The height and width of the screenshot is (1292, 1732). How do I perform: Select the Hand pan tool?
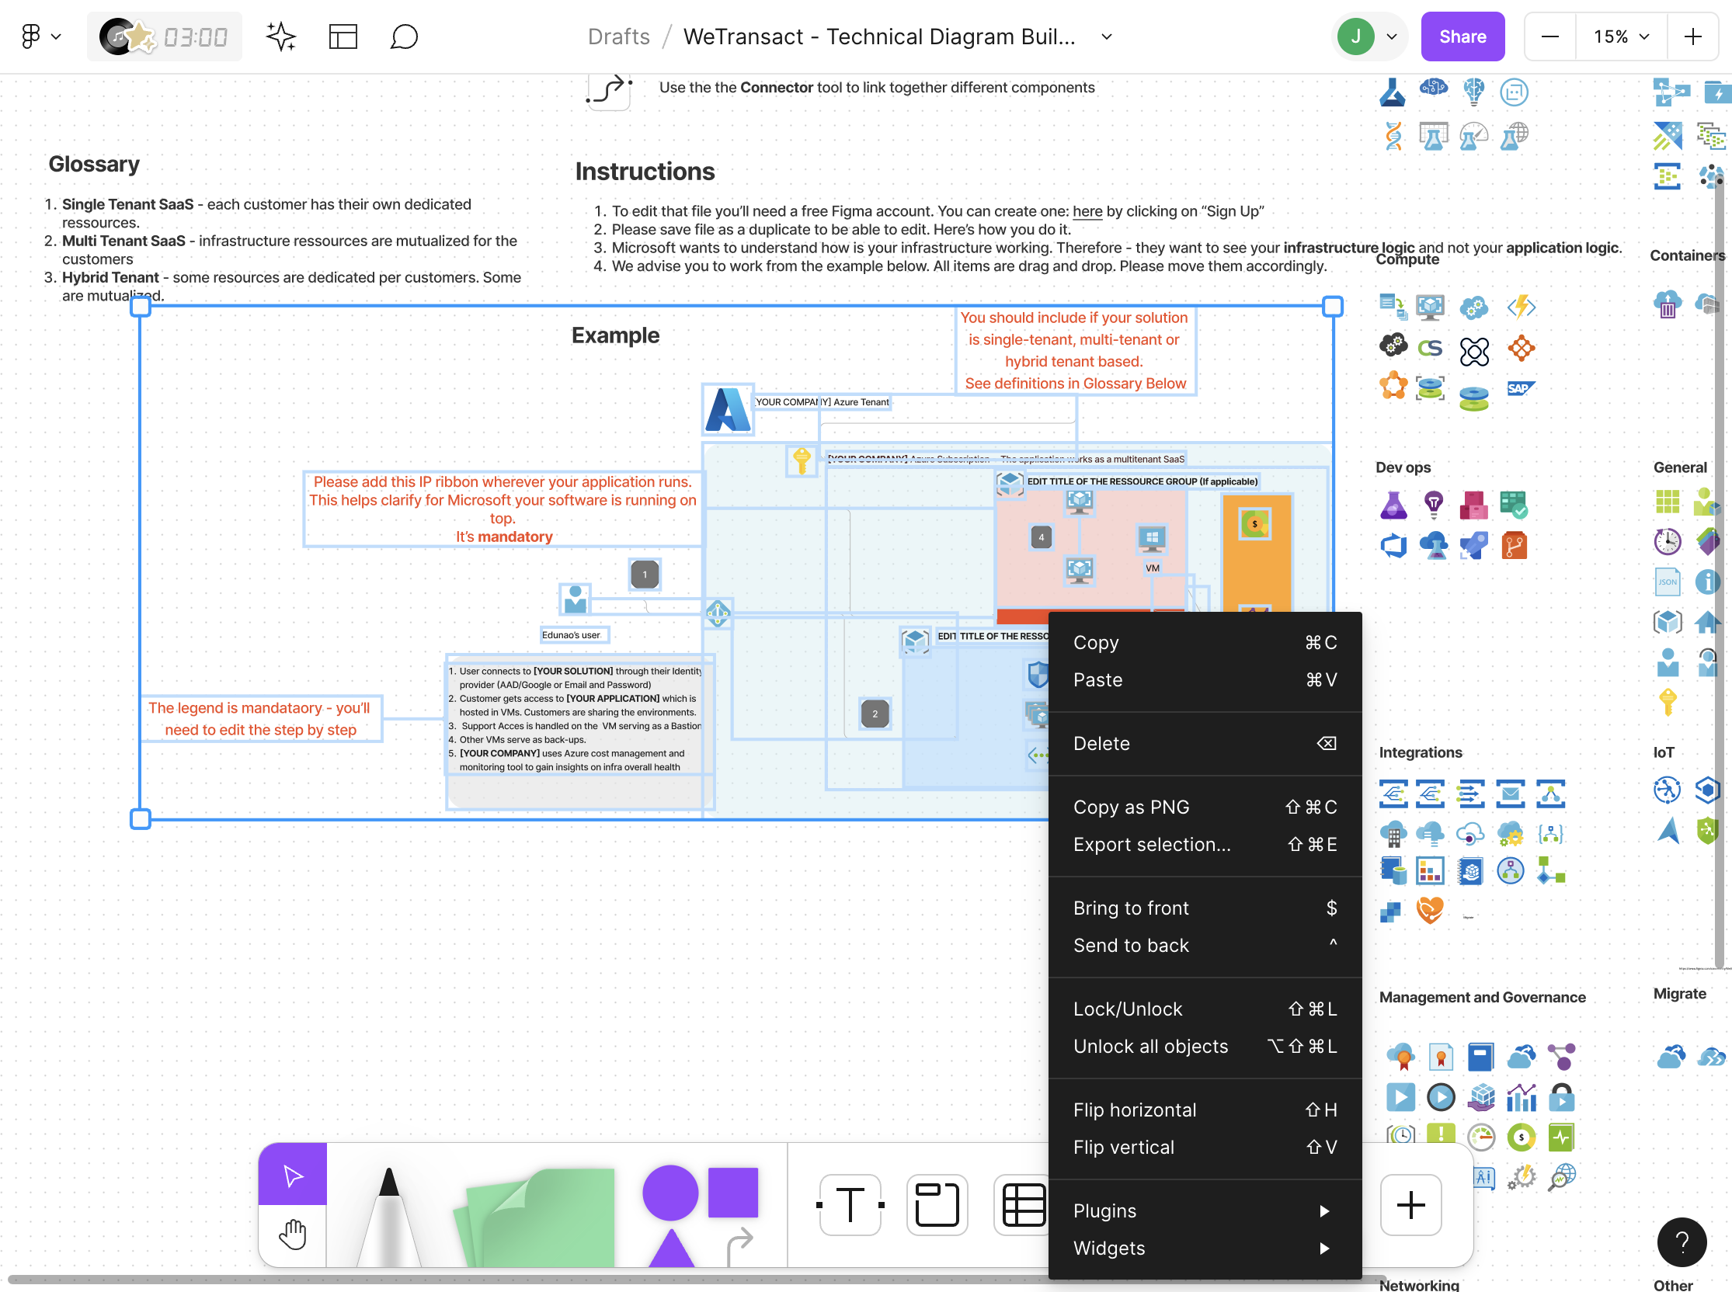coord(293,1235)
